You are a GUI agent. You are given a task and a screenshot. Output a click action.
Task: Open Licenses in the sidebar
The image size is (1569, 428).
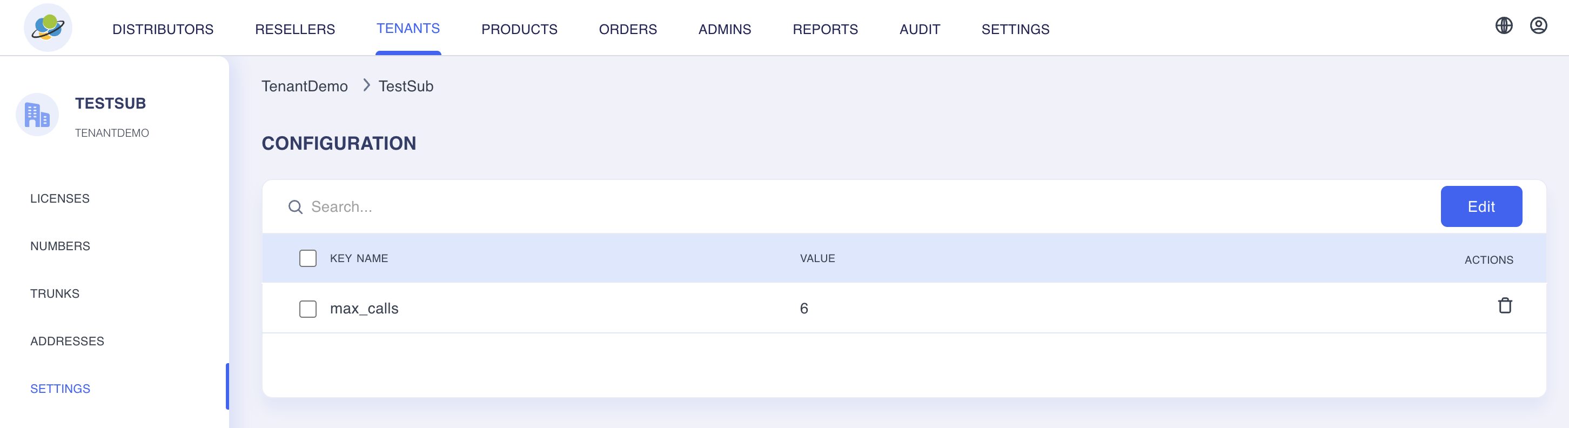59,198
